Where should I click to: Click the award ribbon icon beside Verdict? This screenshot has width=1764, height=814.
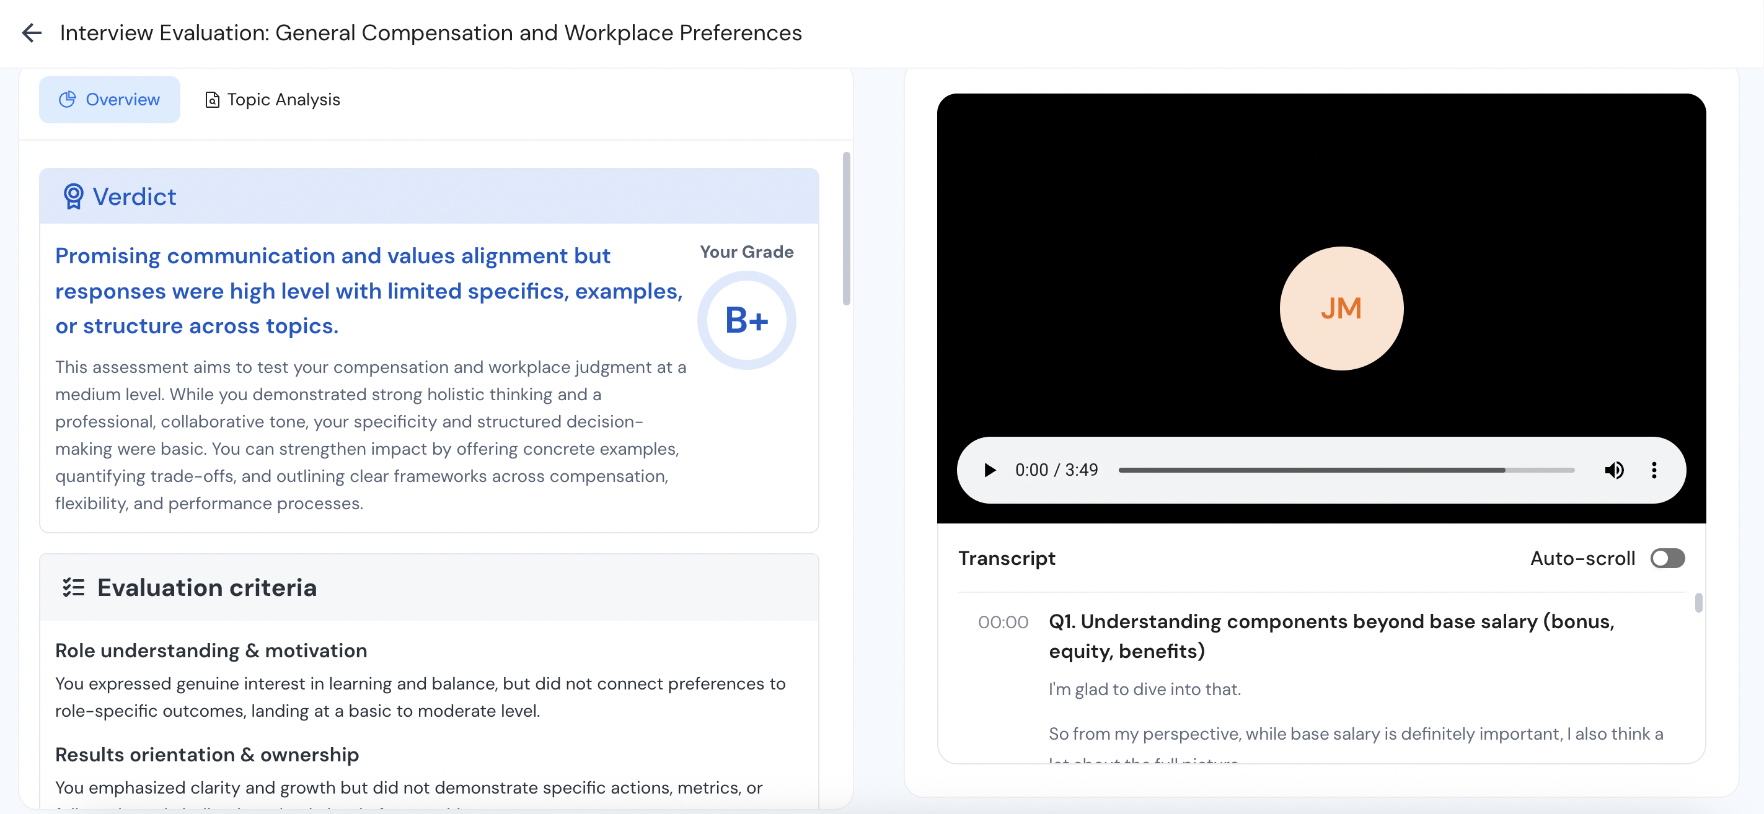tap(73, 196)
